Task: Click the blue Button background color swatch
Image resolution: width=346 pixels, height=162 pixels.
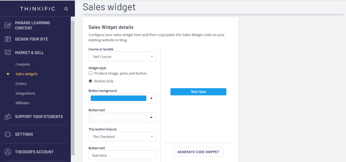Action: (x=119, y=98)
